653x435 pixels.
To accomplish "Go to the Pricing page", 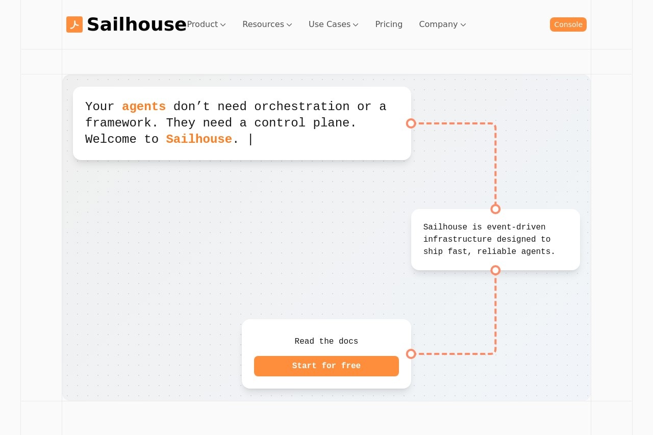I will pyautogui.click(x=389, y=24).
